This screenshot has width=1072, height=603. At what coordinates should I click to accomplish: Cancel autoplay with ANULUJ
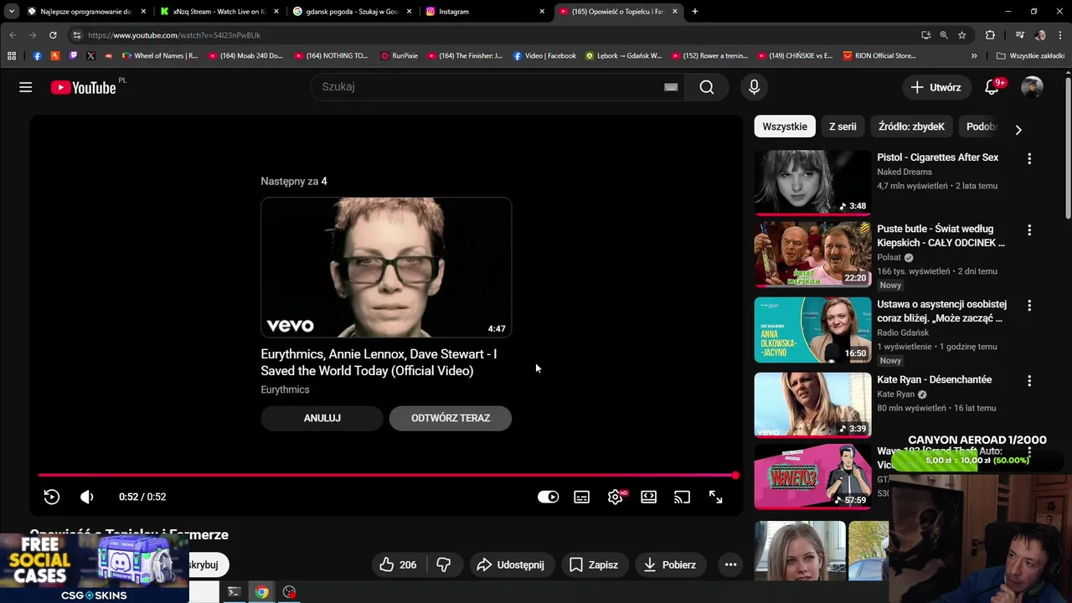pos(322,418)
